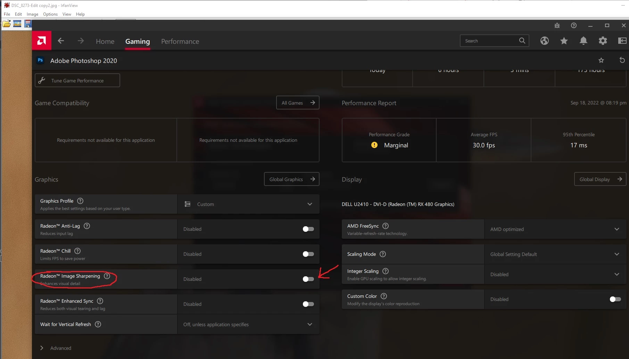Open help question mark in title bar
This screenshot has width=629, height=359.
pos(574,25)
